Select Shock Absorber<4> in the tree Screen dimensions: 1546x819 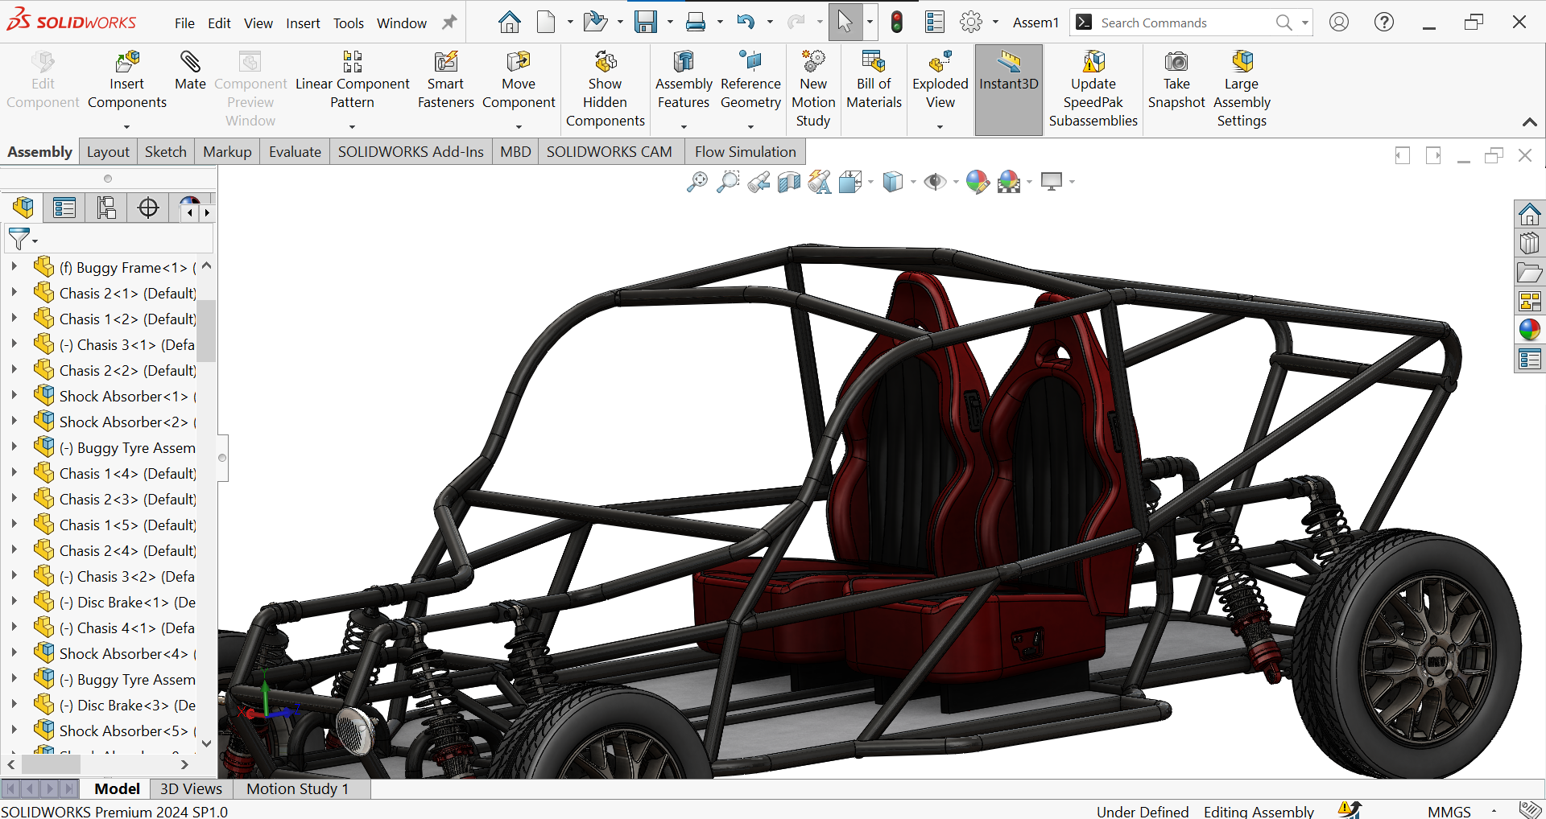pyautogui.click(x=123, y=653)
